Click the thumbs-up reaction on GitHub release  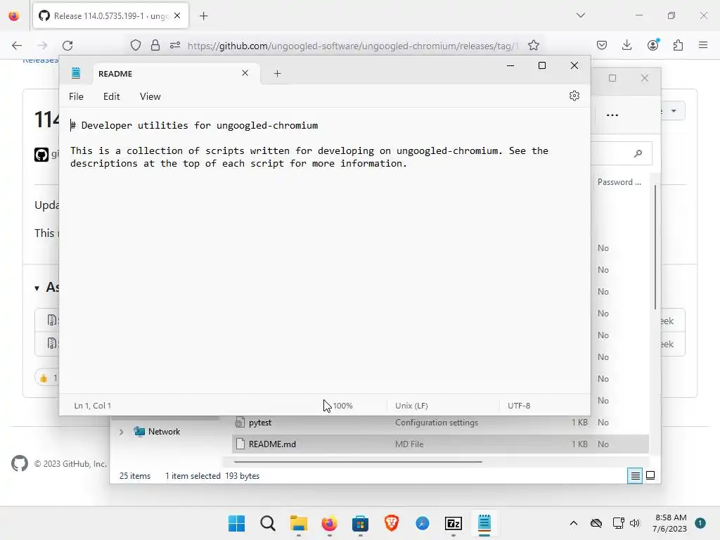click(x=47, y=378)
